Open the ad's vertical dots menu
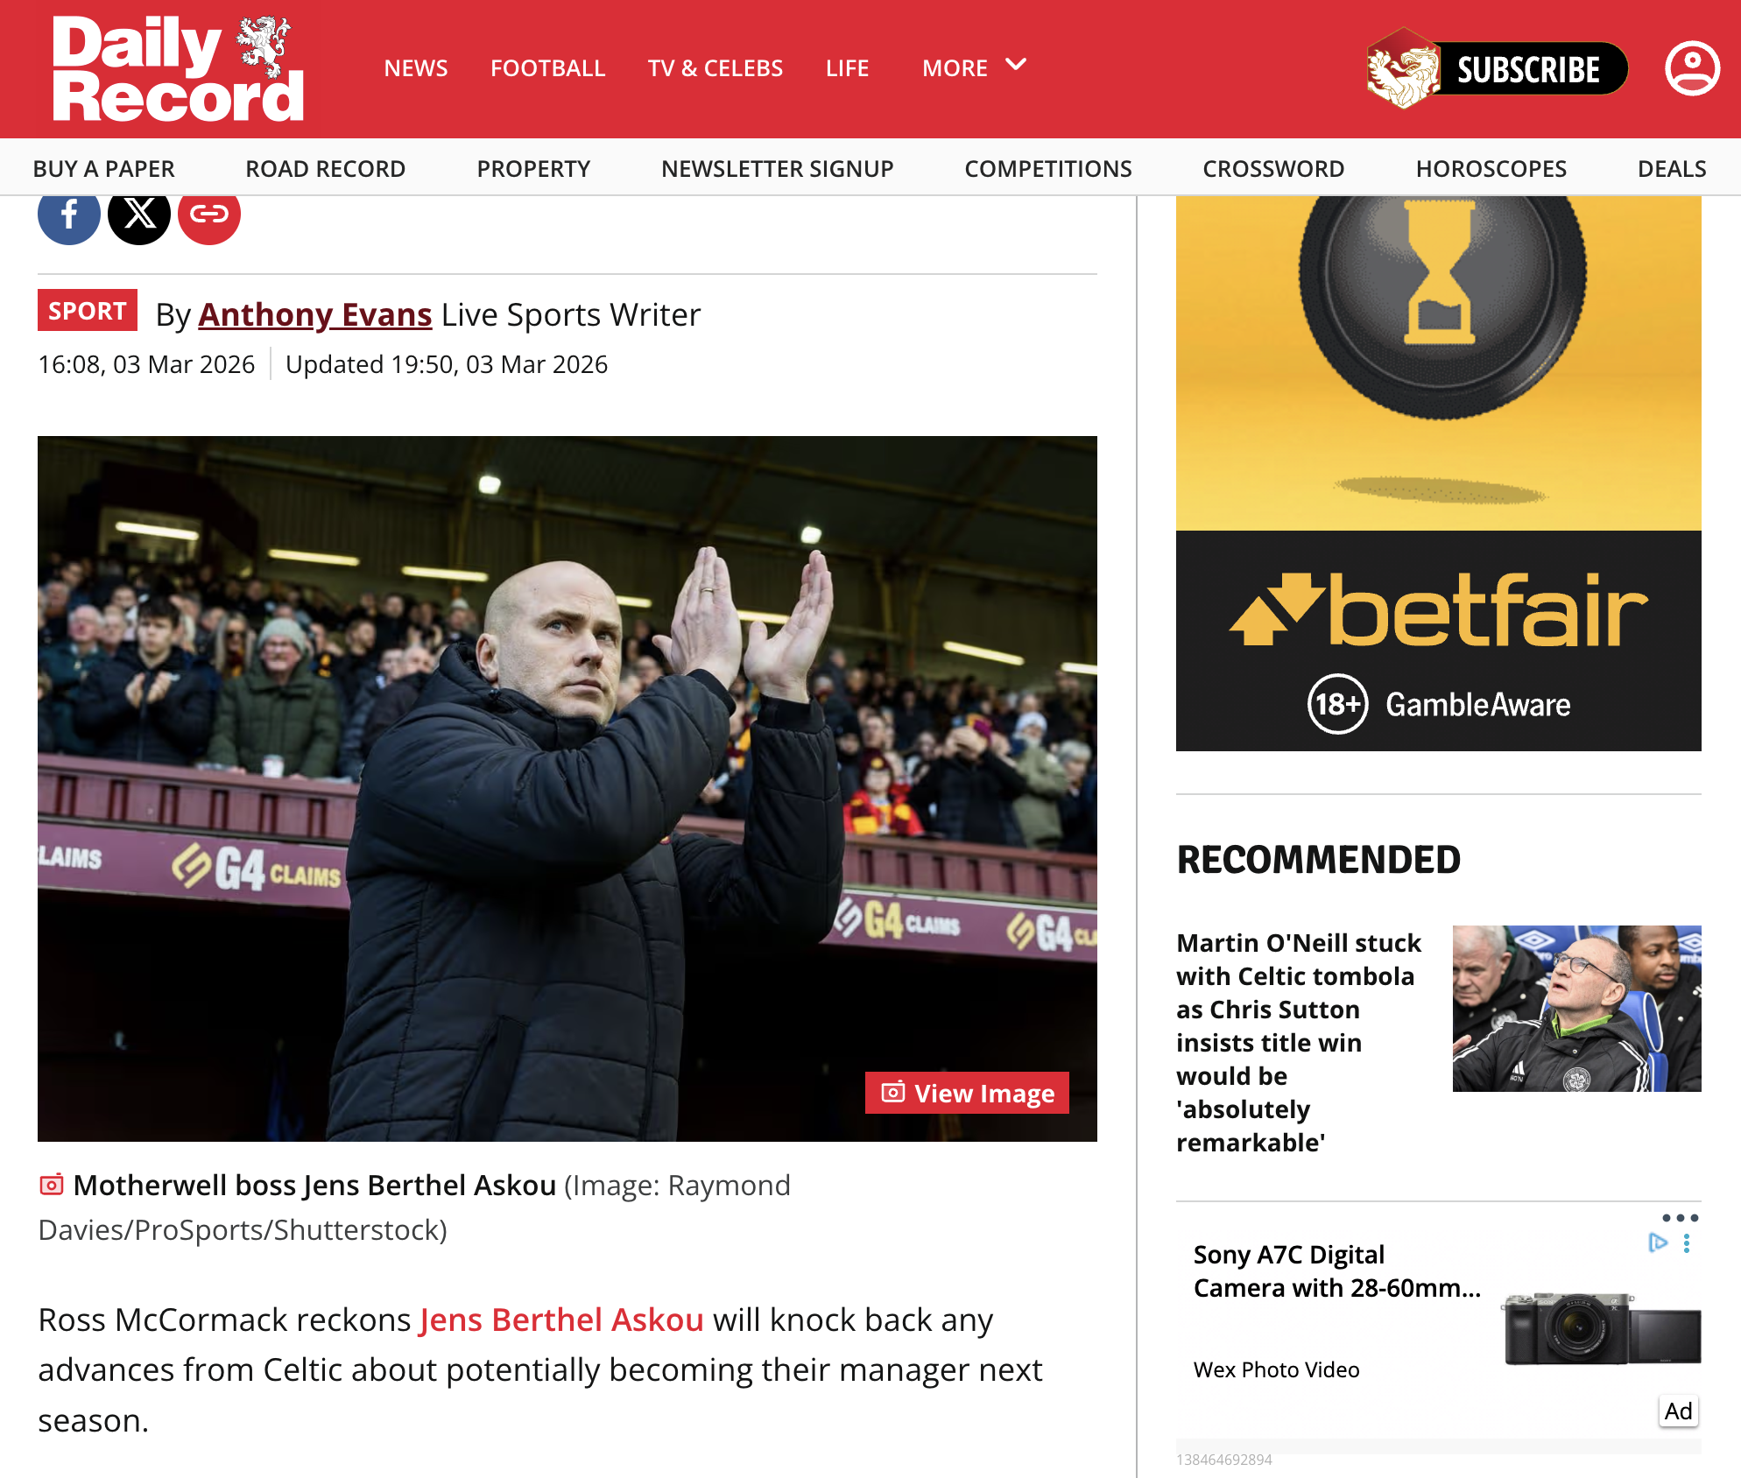 tap(1687, 1243)
